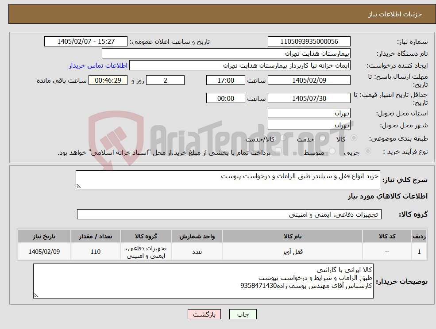Screen dimensions: 436x329
Task: Click goods group field تجهیزات دفاعی، ایمنی و امنیتی
Action: click(x=229, y=214)
